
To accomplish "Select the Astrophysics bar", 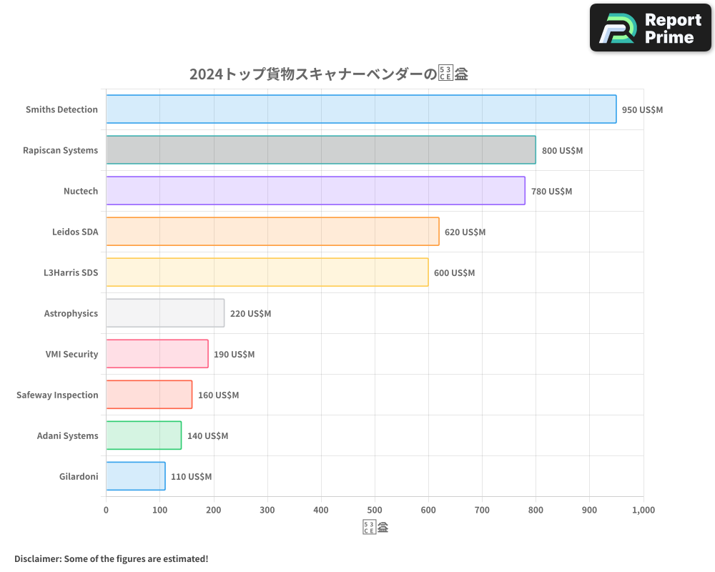I will coord(164,313).
